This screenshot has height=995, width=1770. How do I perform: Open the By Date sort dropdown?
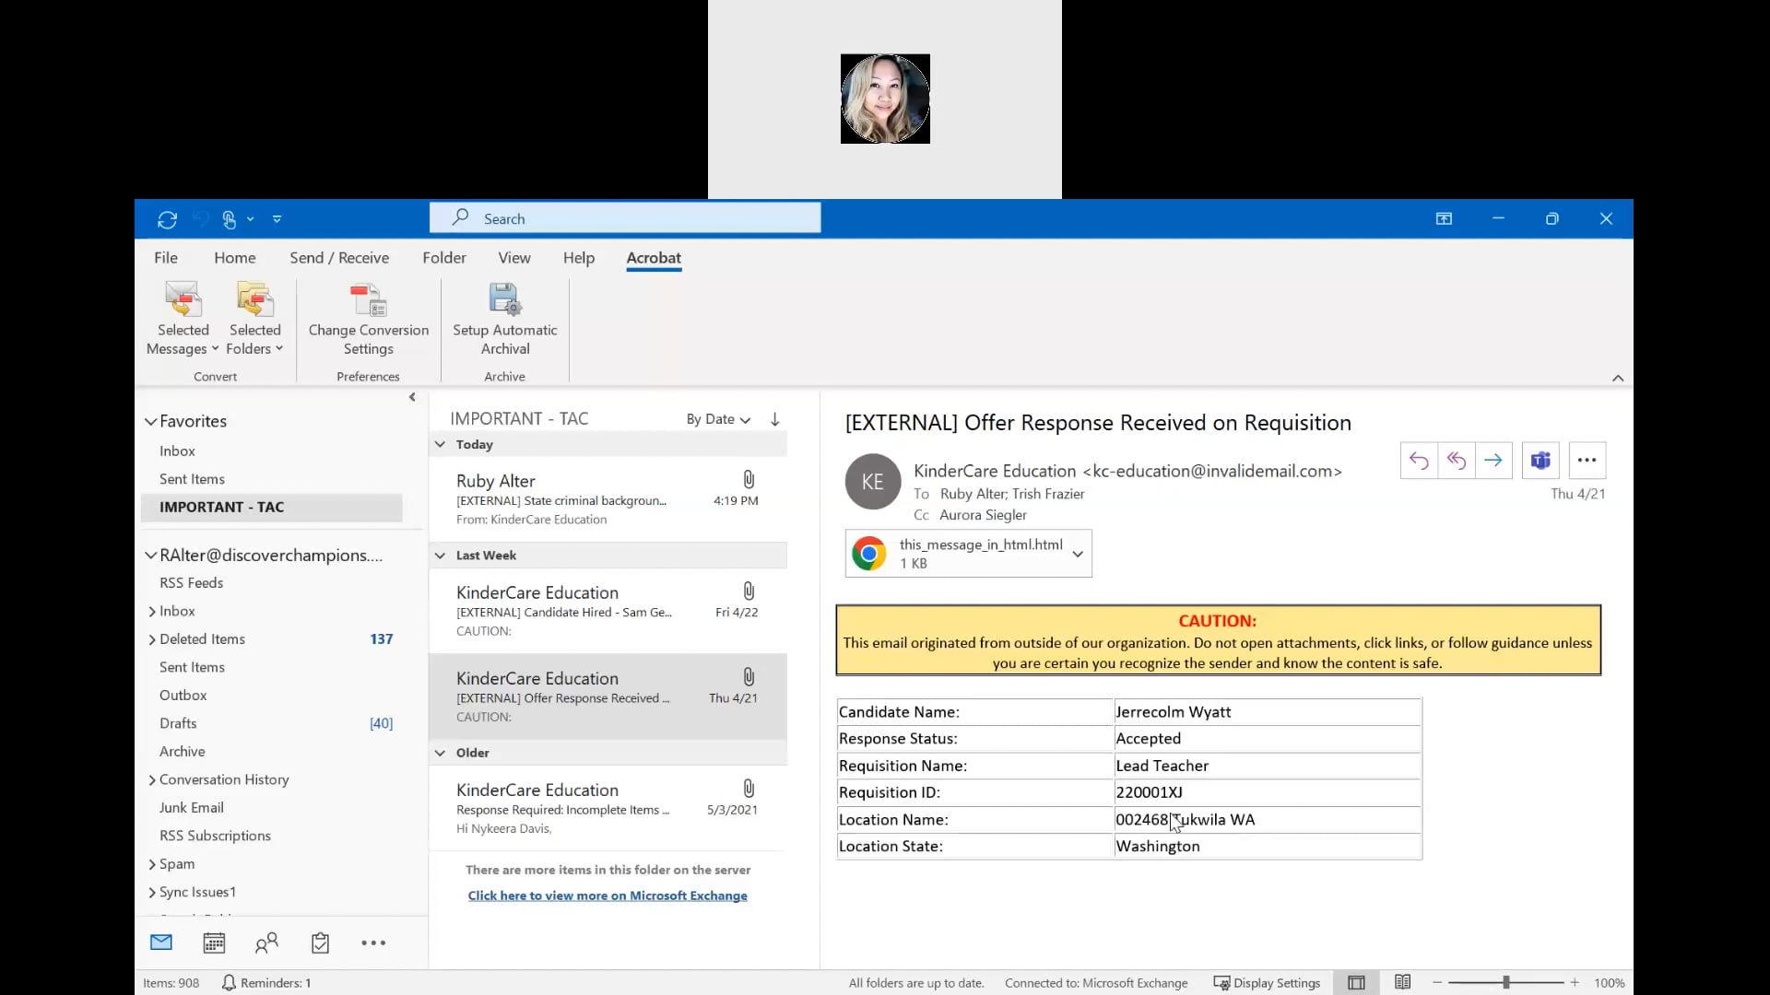(x=717, y=419)
